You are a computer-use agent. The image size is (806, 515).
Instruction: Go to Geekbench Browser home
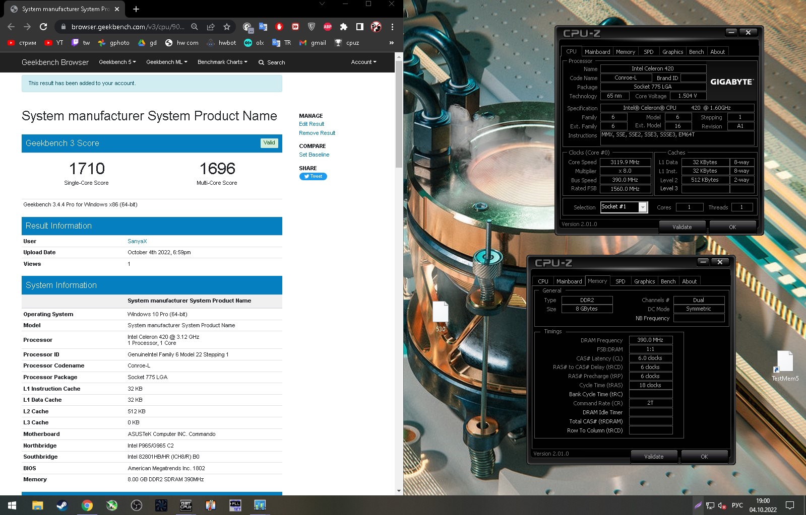point(55,62)
